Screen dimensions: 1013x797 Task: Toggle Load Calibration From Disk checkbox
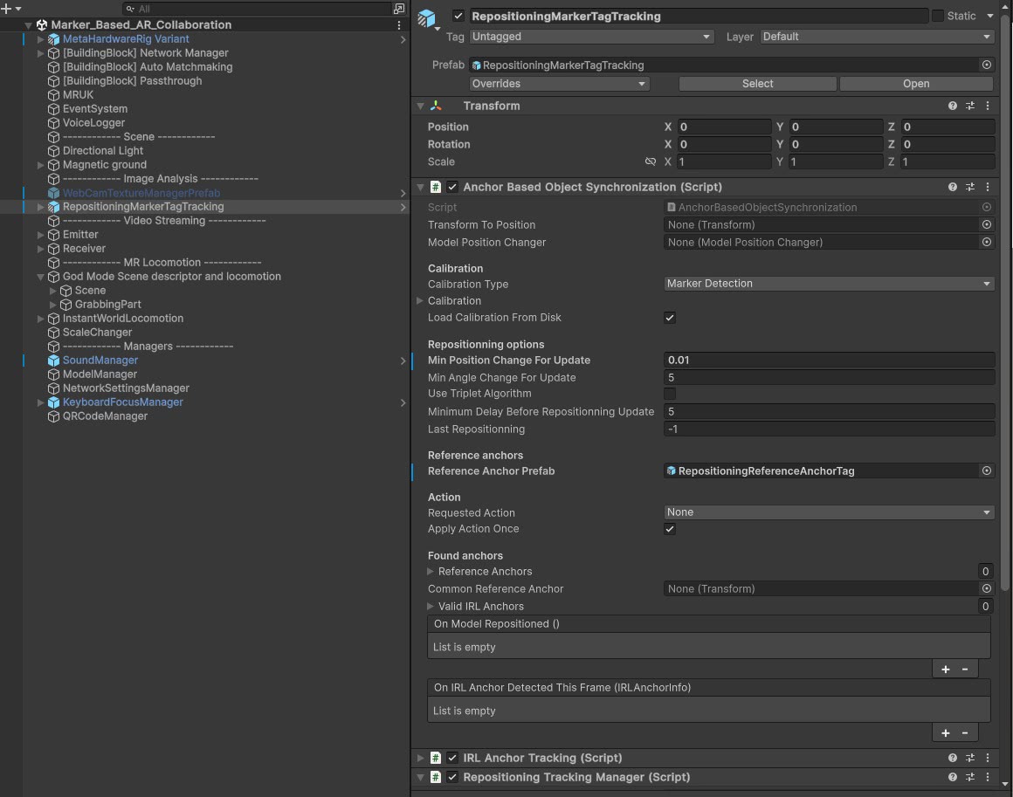coord(670,318)
